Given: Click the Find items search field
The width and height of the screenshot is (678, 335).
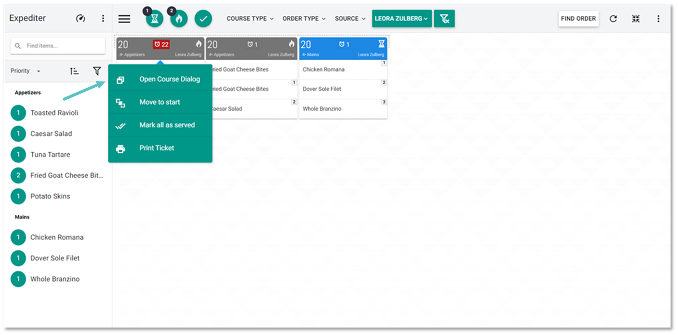Looking at the screenshot, I should coord(58,46).
